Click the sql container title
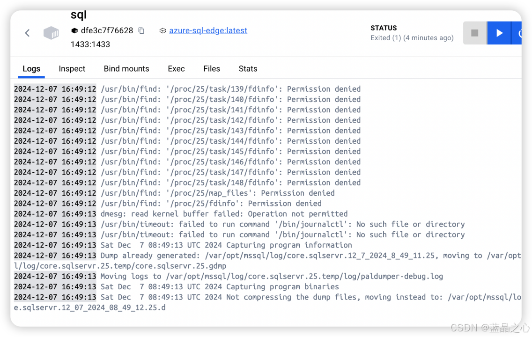 pyautogui.click(x=78, y=15)
